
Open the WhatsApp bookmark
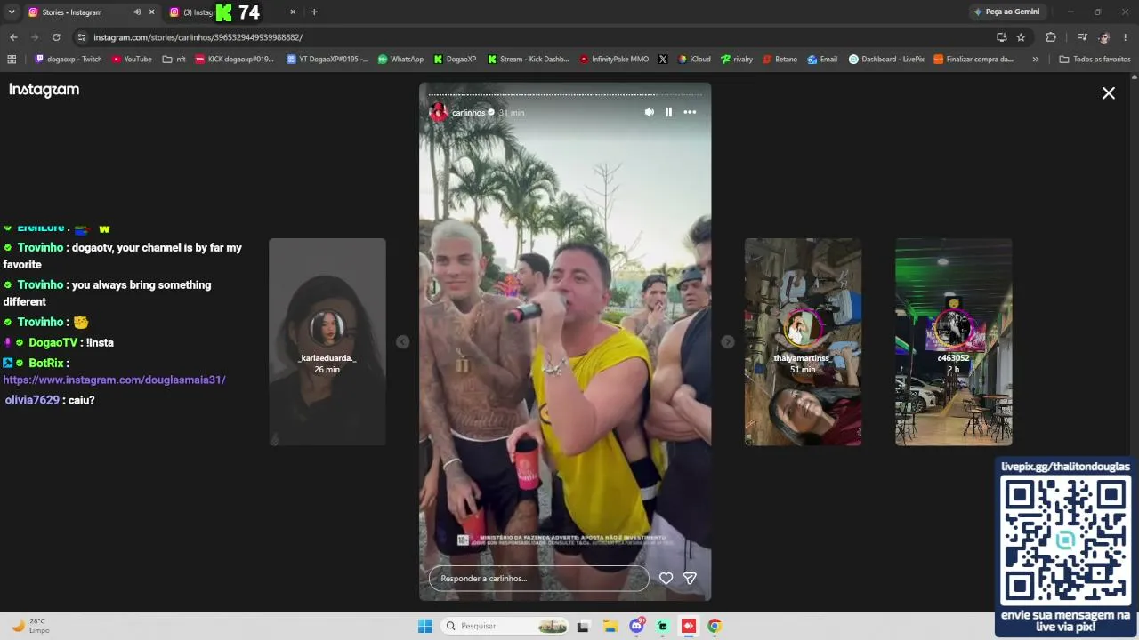[x=400, y=60]
